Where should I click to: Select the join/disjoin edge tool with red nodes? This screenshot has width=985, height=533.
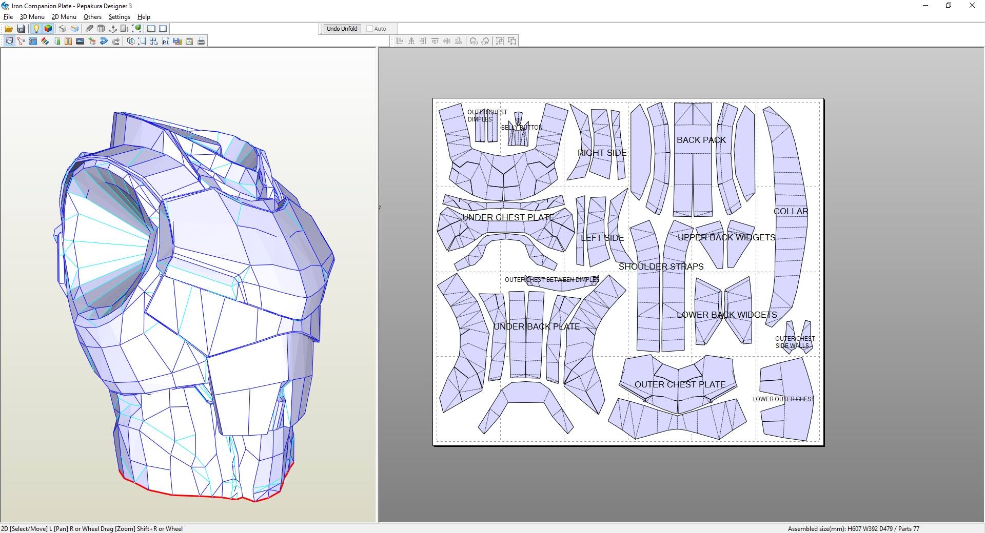21,41
